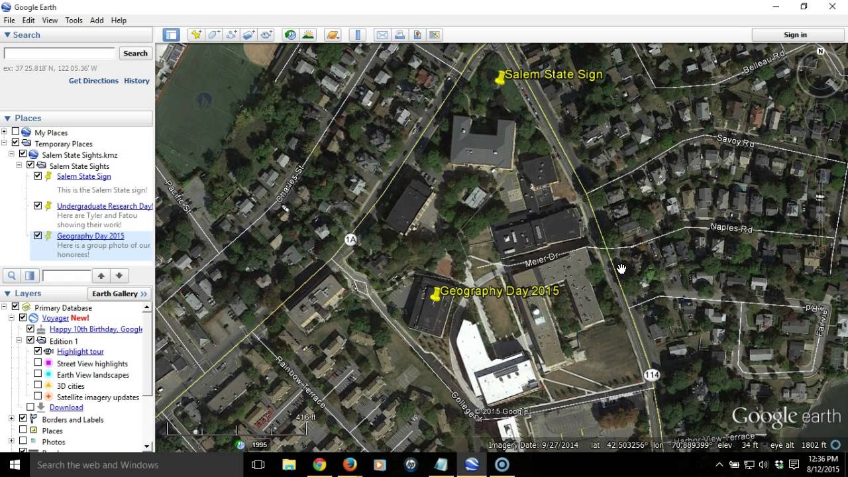Open Google Chrome from the taskbar
The image size is (848, 477).
319,465
